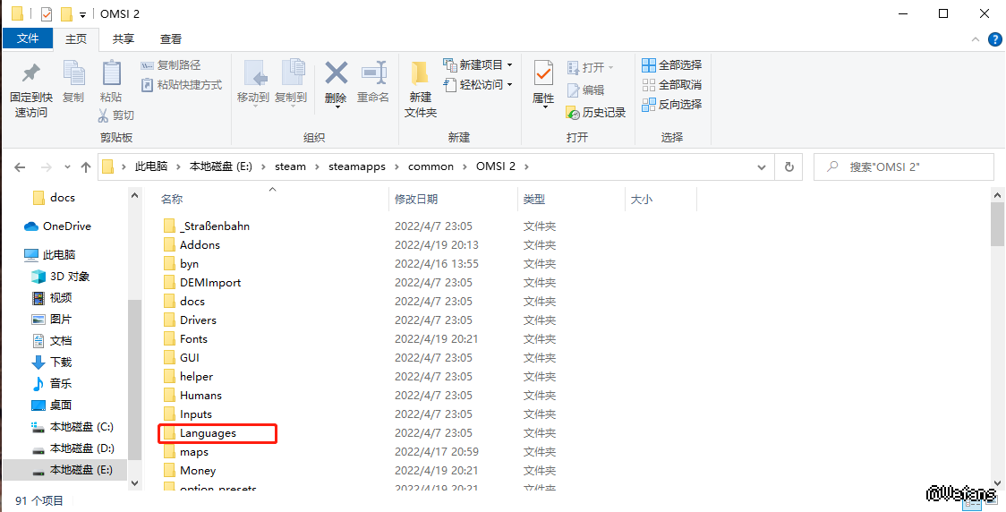Open the 文件 (File) menu tab
Screen dimensions: 1006x512
point(28,38)
